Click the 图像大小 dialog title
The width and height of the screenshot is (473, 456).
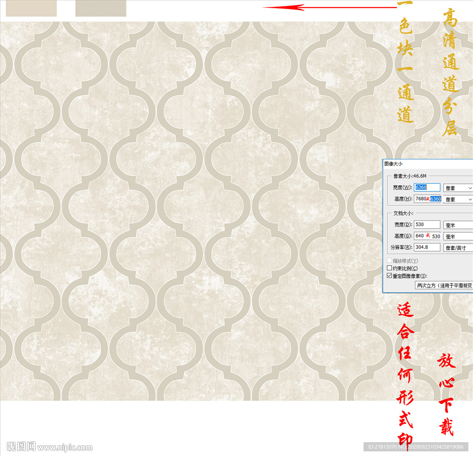tap(394, 164)
